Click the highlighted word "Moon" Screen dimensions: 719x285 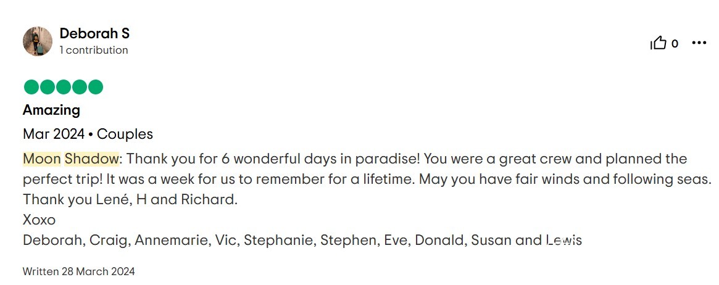(x=41, y=159)
